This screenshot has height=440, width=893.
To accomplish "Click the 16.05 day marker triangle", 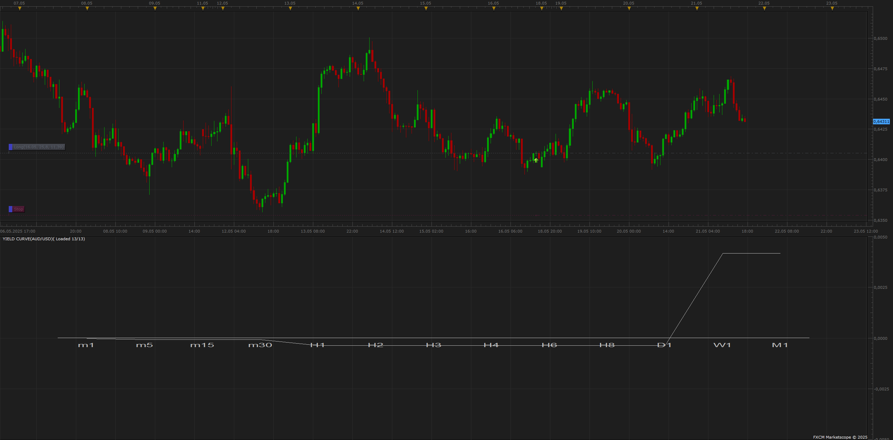I will point(494,8).
